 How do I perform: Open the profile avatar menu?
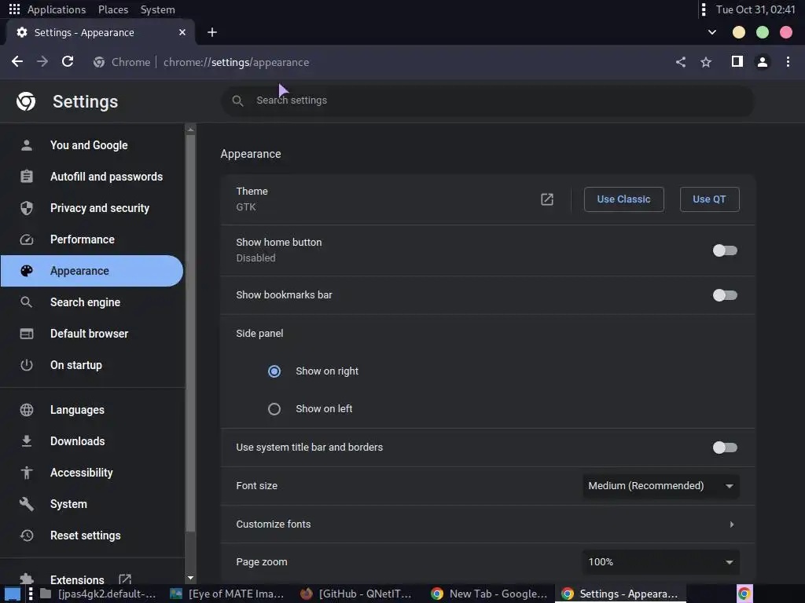763,62
